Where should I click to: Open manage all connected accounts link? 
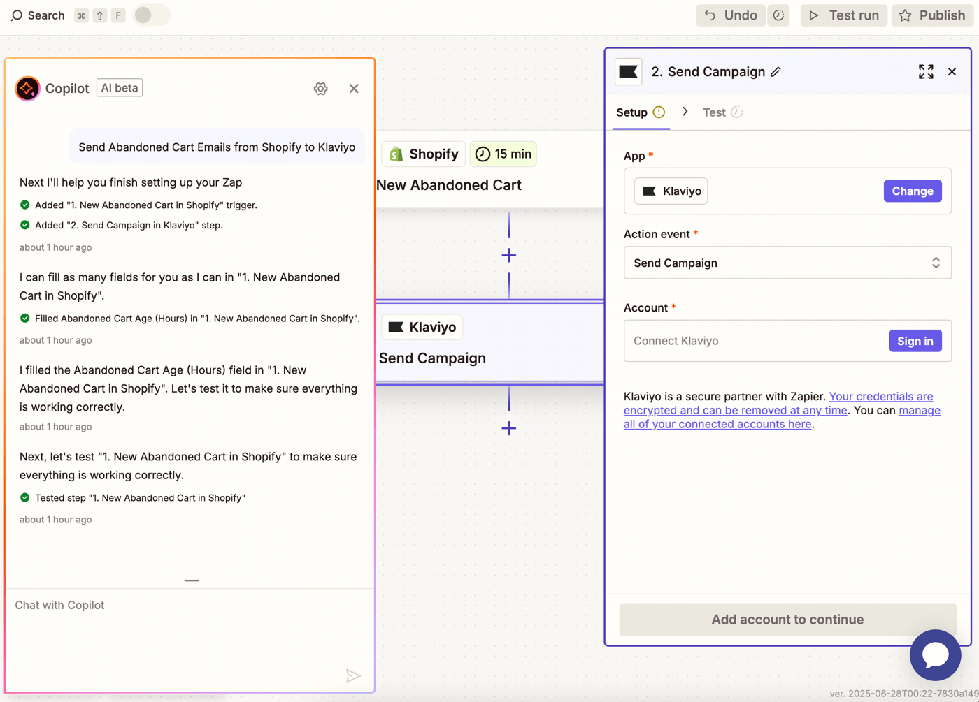[x=782, y=417]
